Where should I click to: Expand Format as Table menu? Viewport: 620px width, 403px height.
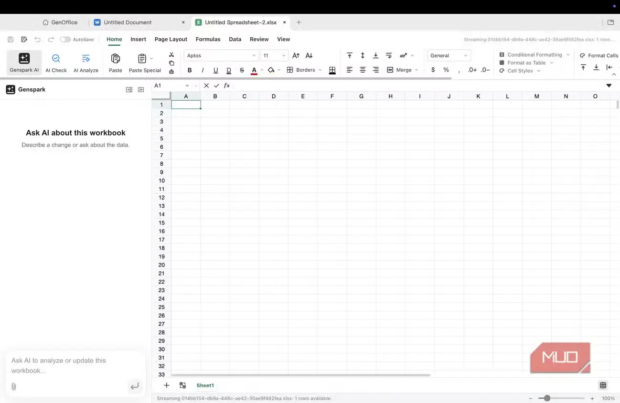tap(526, 63)
